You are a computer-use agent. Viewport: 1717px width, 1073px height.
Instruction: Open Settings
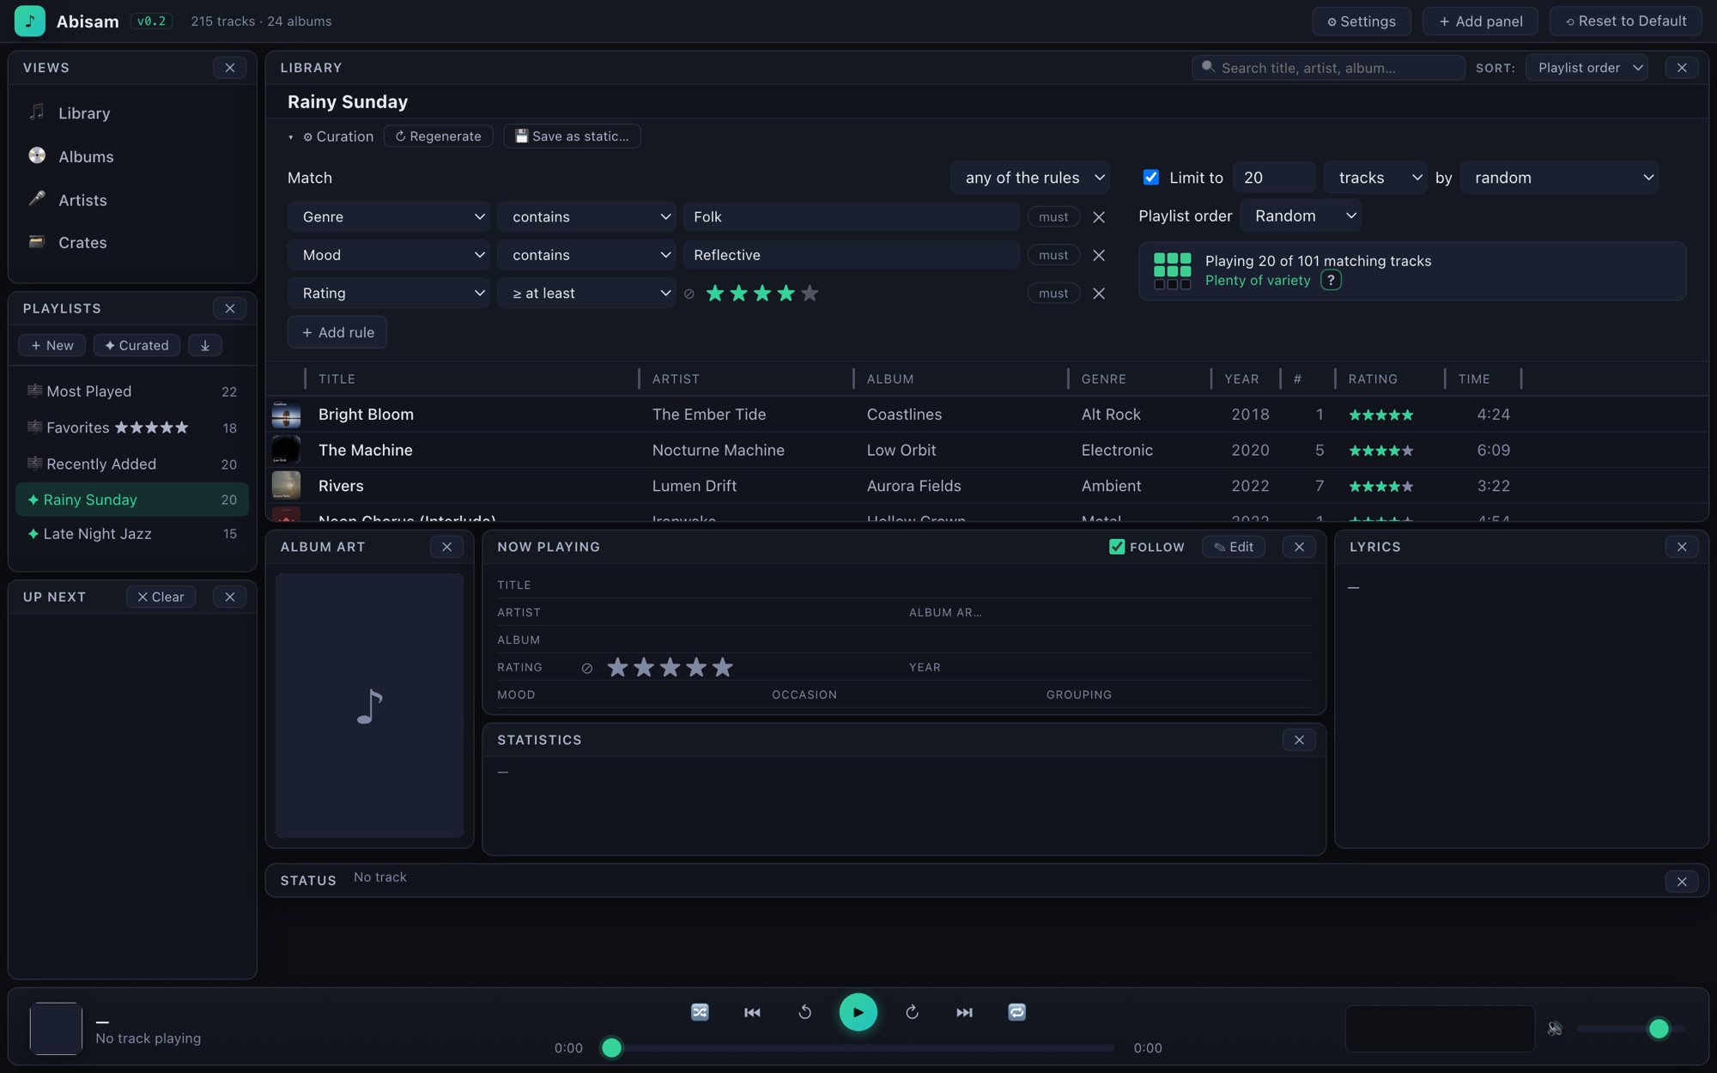[1362, 21]
